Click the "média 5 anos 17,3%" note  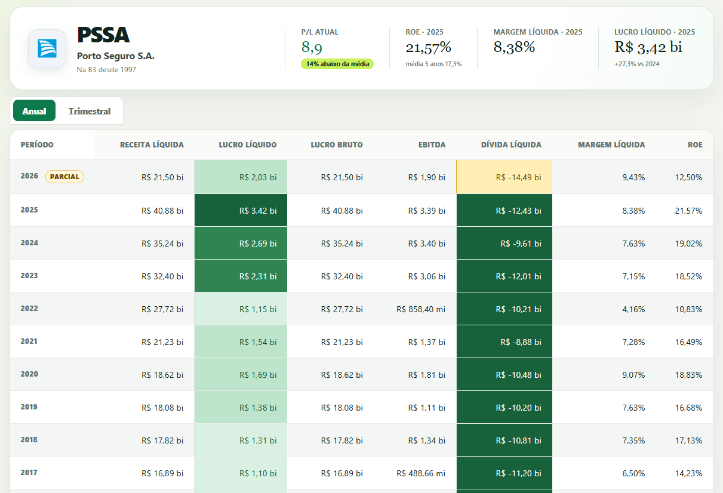tap(433, 64)
